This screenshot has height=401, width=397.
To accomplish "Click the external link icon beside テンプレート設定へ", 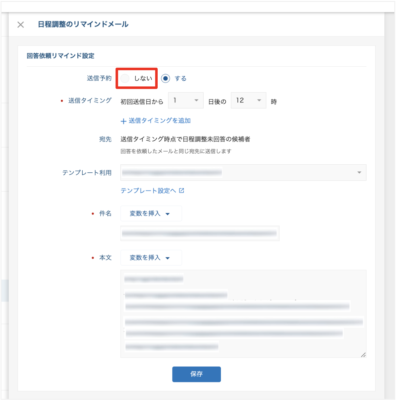I will coord(181,190).
